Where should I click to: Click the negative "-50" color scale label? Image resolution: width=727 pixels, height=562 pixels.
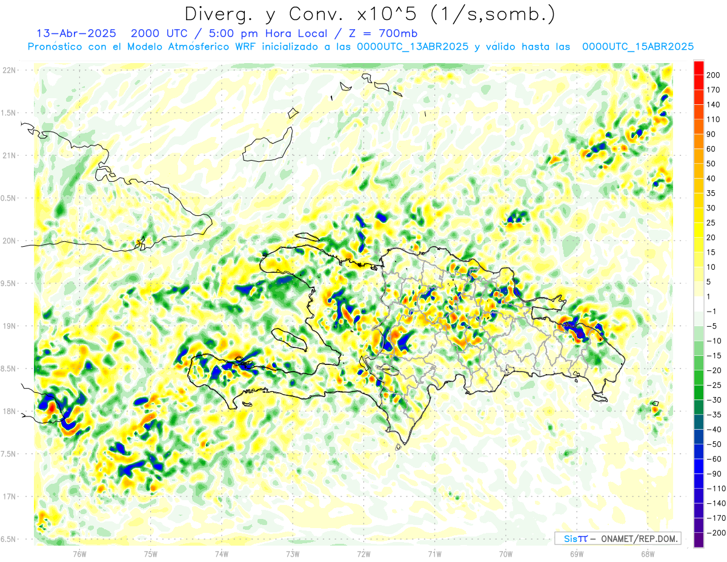712,444
